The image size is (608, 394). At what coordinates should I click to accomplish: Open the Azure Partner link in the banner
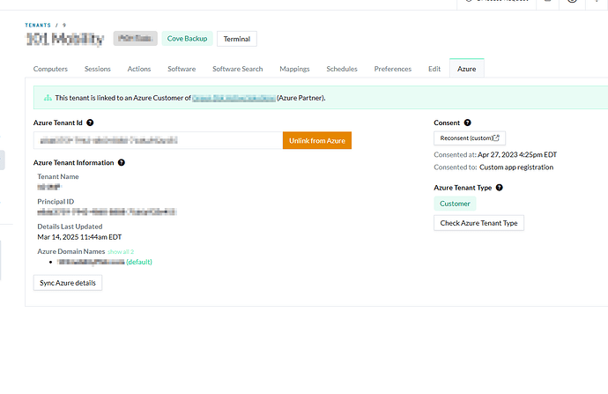click(234, 98)
